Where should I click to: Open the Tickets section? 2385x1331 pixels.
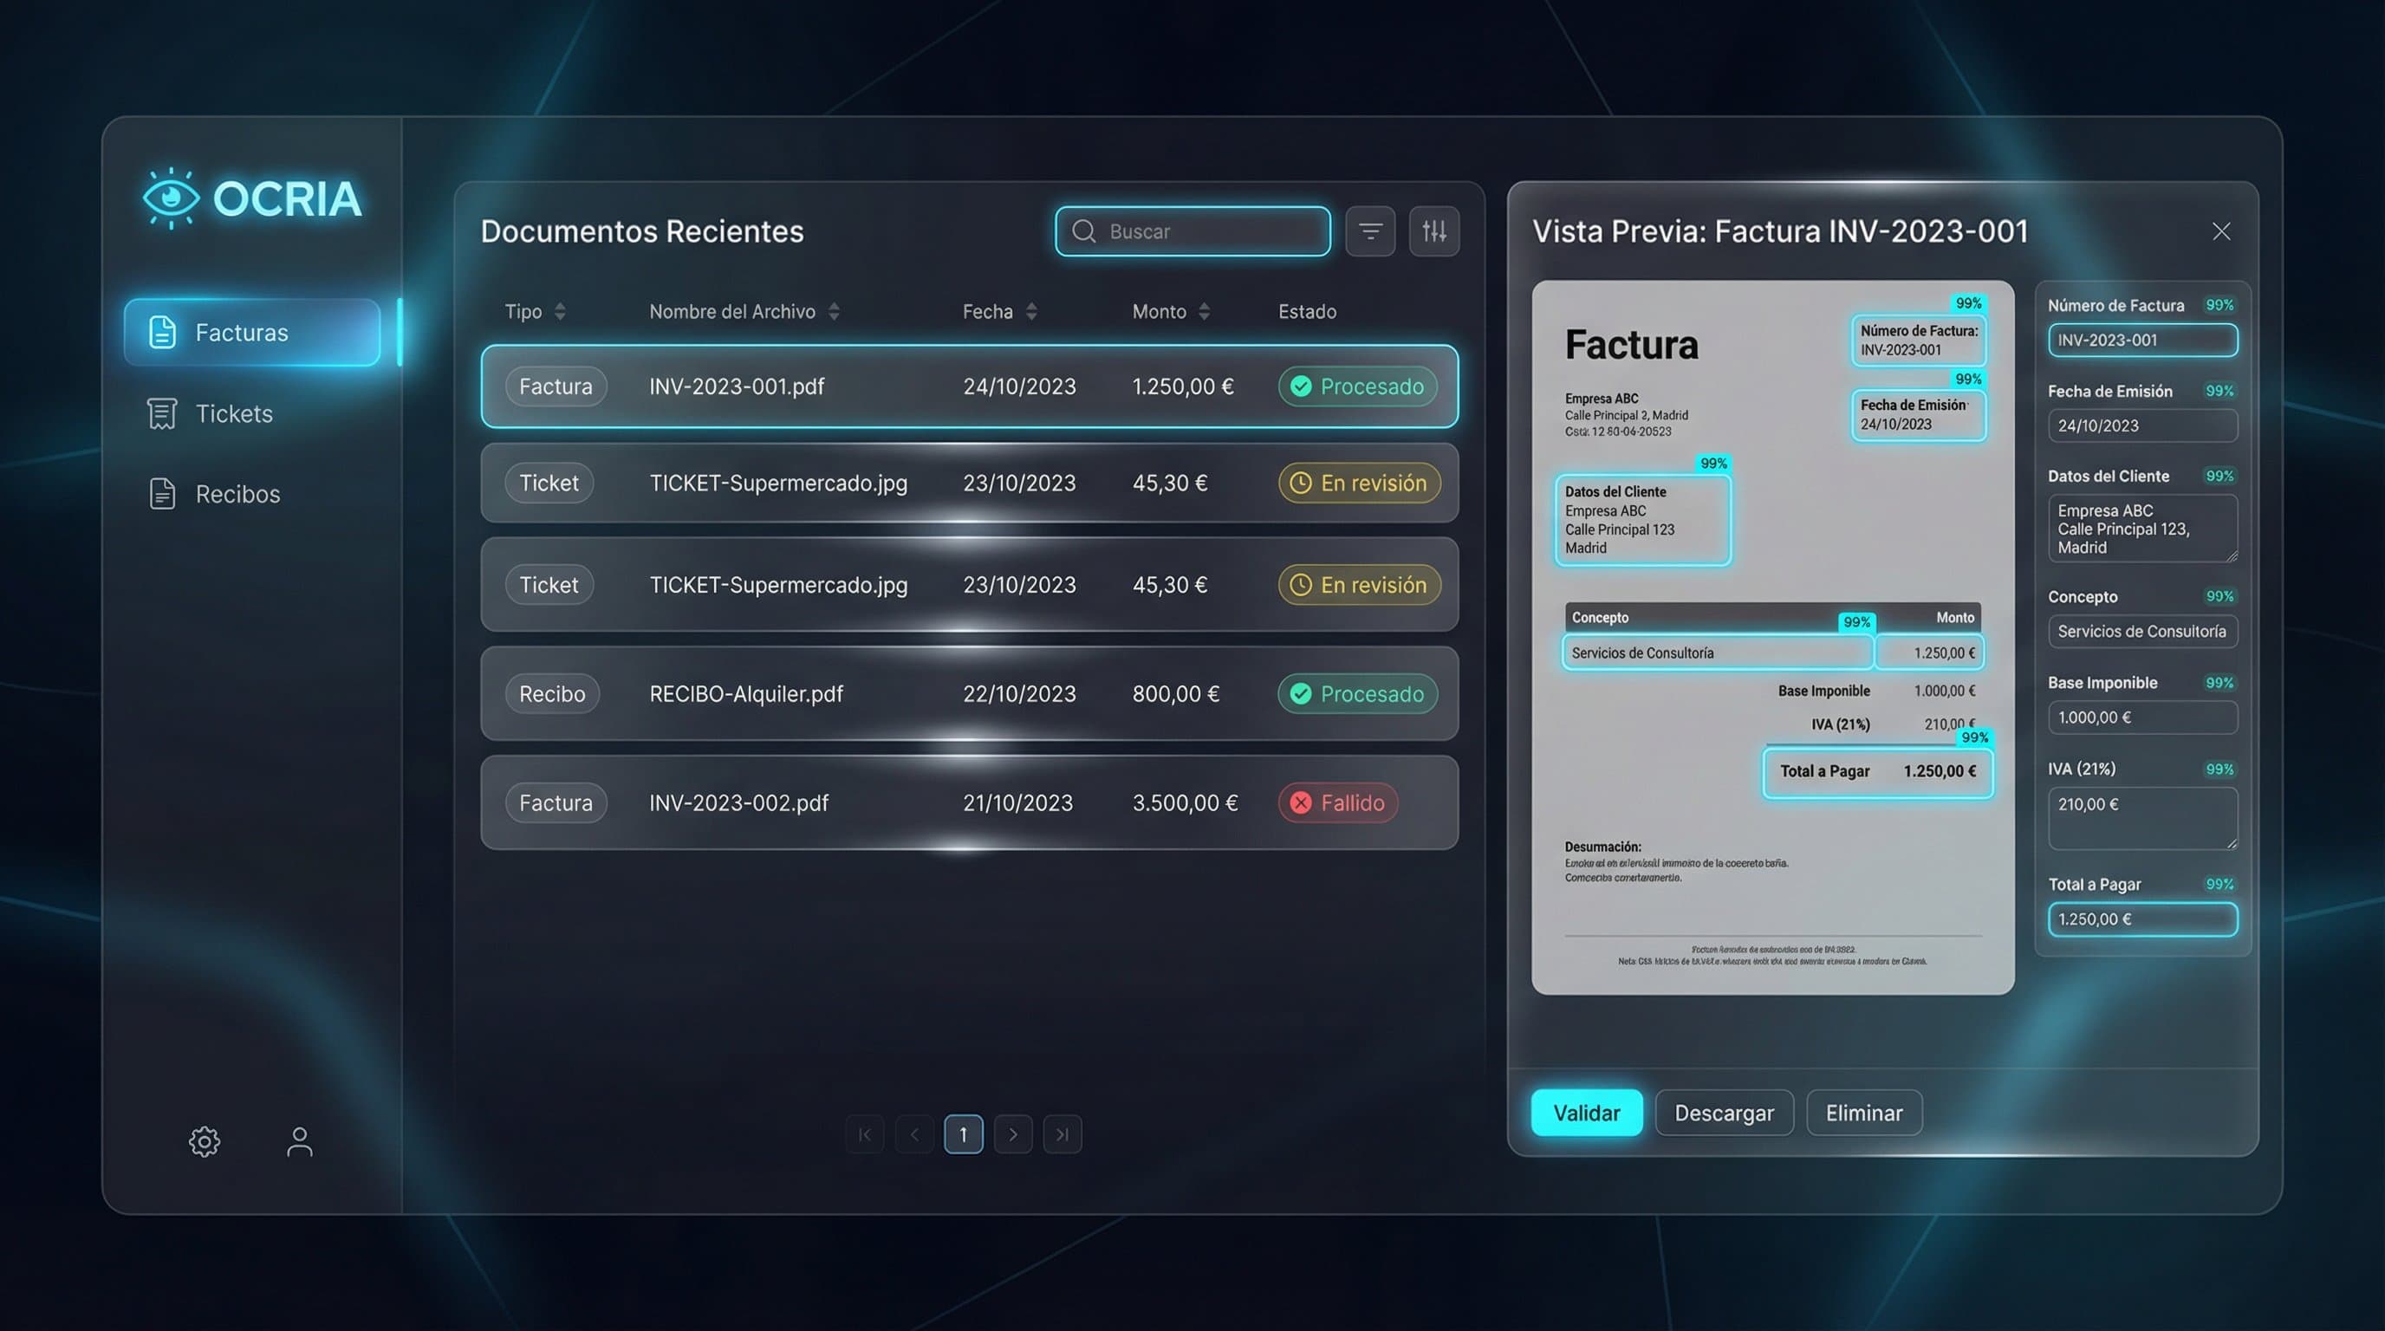click(x=232, y=412)
